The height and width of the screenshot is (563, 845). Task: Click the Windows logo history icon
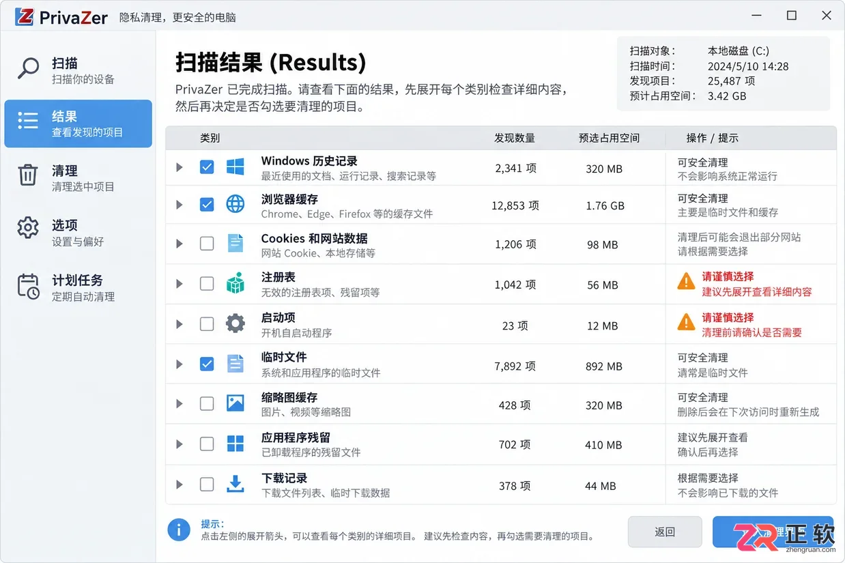click(235, 167)
